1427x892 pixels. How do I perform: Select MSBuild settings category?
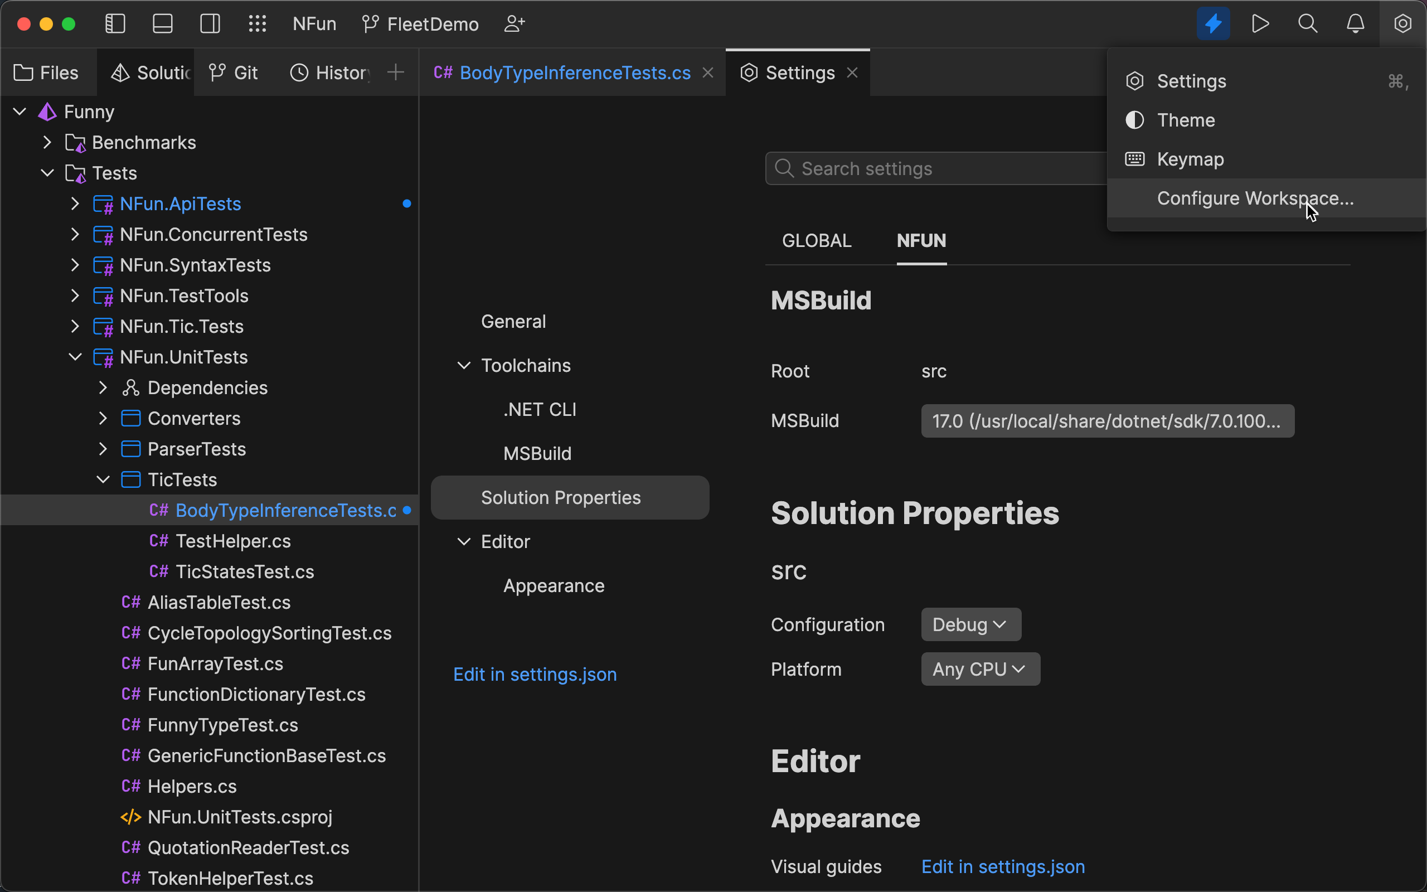(570, 454)
